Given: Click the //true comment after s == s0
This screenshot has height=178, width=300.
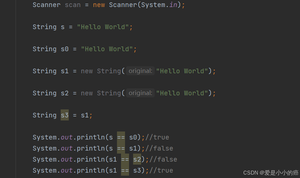Looking at the screenshot, I should point(157,137).
